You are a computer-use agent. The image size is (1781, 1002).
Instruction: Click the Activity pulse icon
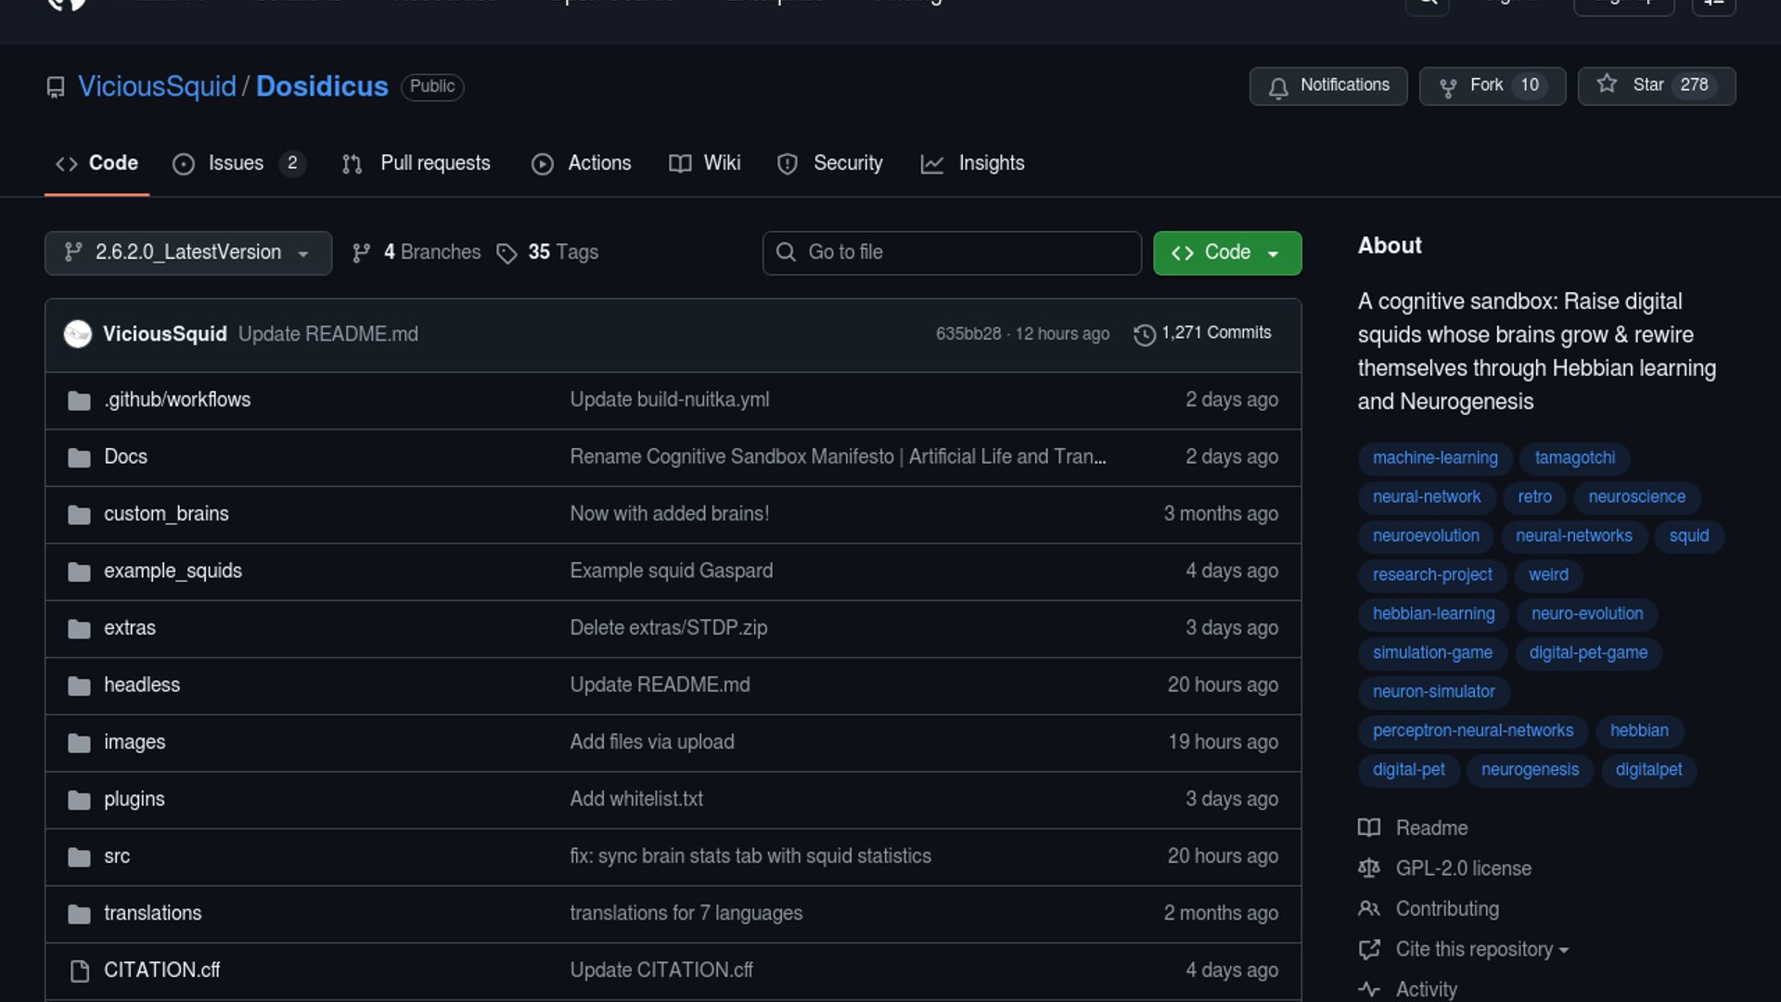click(x=1368, y=989)
